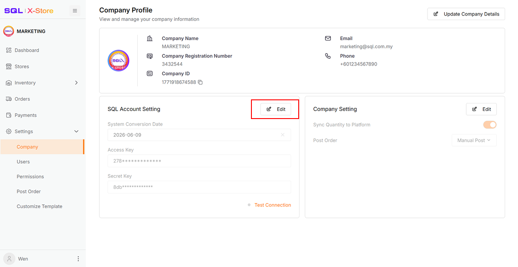Click the Orders truck icon
Viewport: 518px width, 267px height.
click(8, 99)
